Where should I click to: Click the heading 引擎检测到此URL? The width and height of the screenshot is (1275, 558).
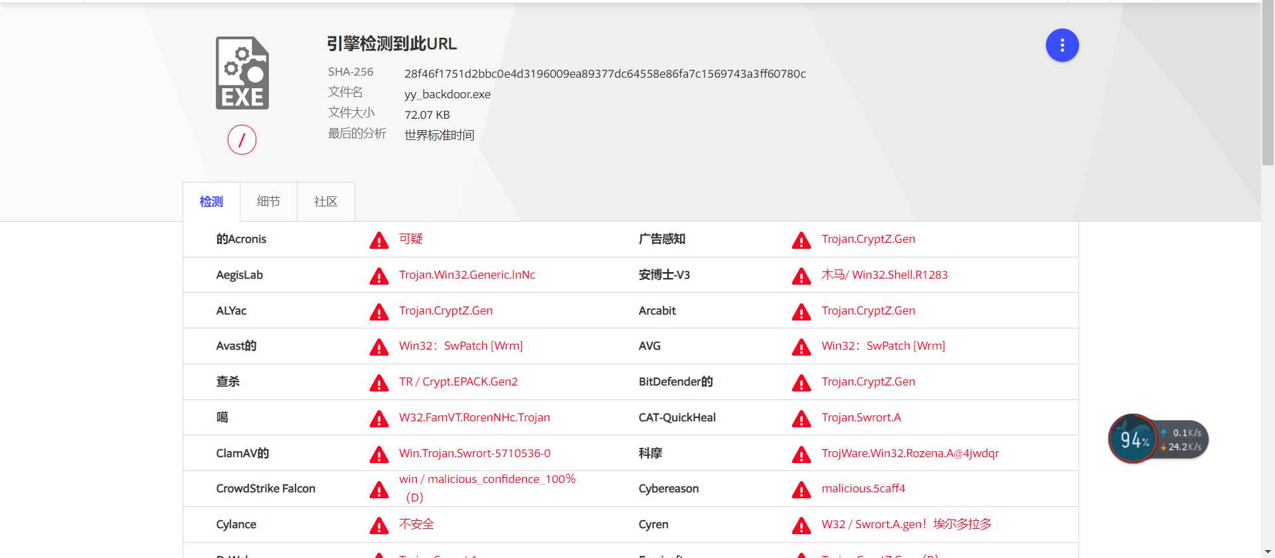(392, 44)
